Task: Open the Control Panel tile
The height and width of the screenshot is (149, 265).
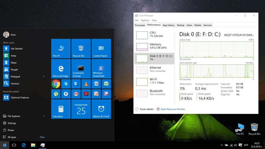Action: point(101,48)
